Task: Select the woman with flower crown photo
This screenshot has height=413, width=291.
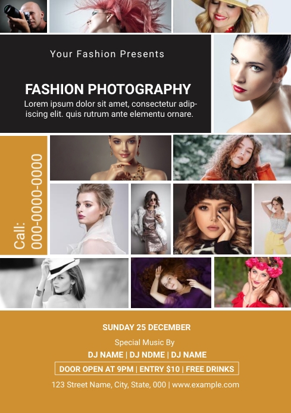Action: 252,282
